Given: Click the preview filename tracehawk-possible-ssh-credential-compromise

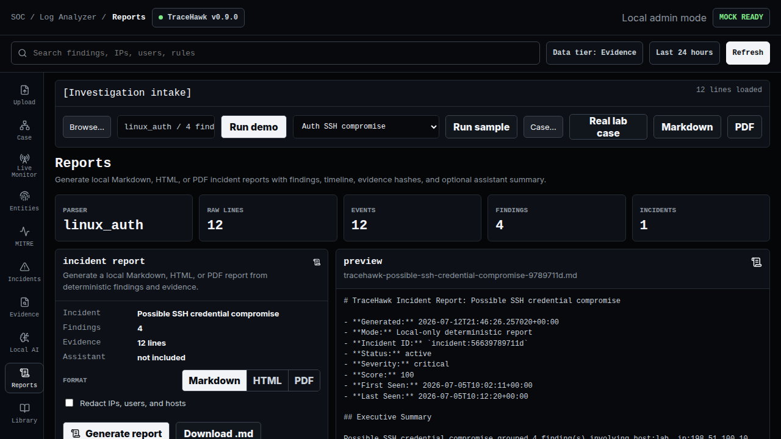Looking at the screenshot, I should click(460, 275).
